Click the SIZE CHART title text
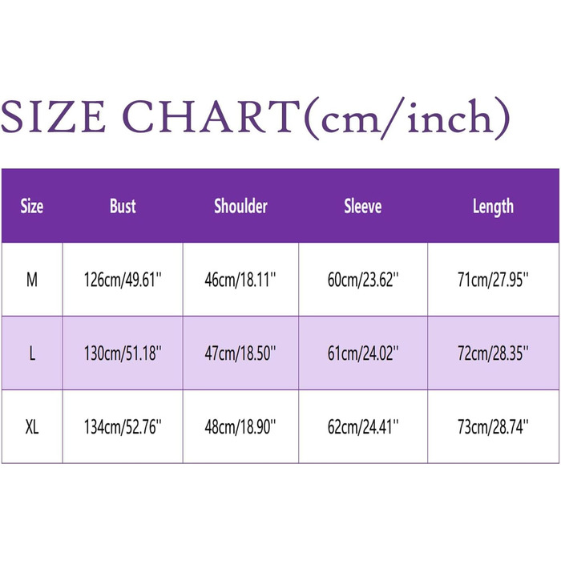 255,118
